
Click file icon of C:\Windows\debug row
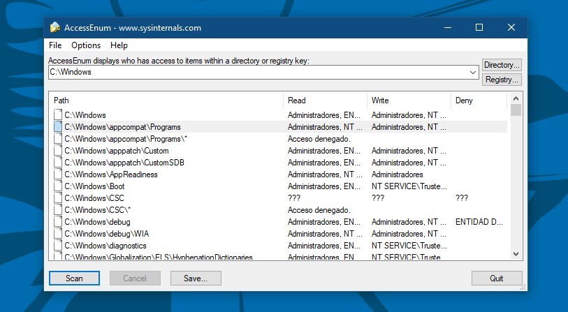pos(58,222)
